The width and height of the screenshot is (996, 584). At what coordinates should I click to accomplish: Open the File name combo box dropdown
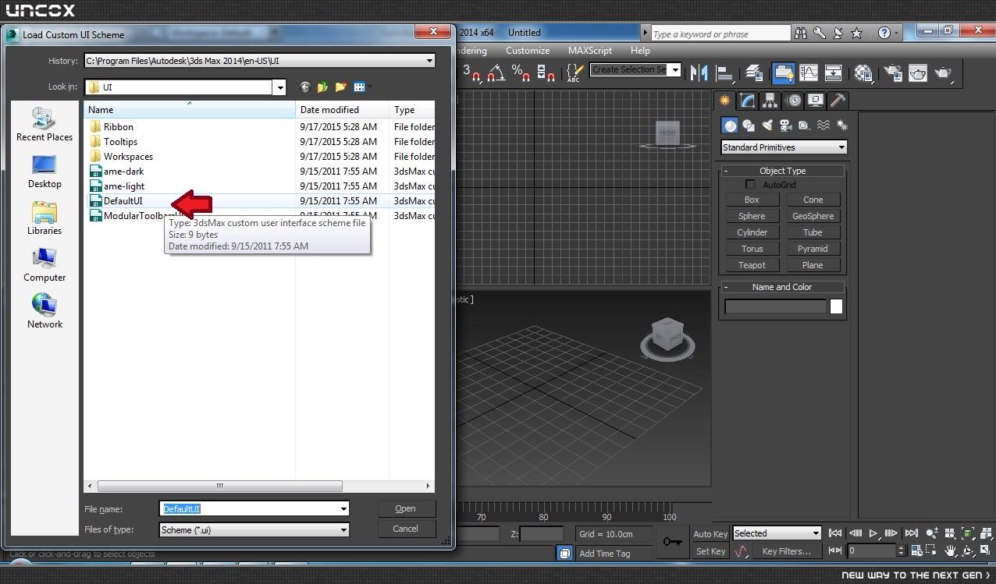pos(343,509)
